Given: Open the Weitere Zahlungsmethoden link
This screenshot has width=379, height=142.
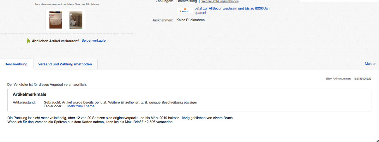Looking at the screenshot, I should click(x=220, y=1).
